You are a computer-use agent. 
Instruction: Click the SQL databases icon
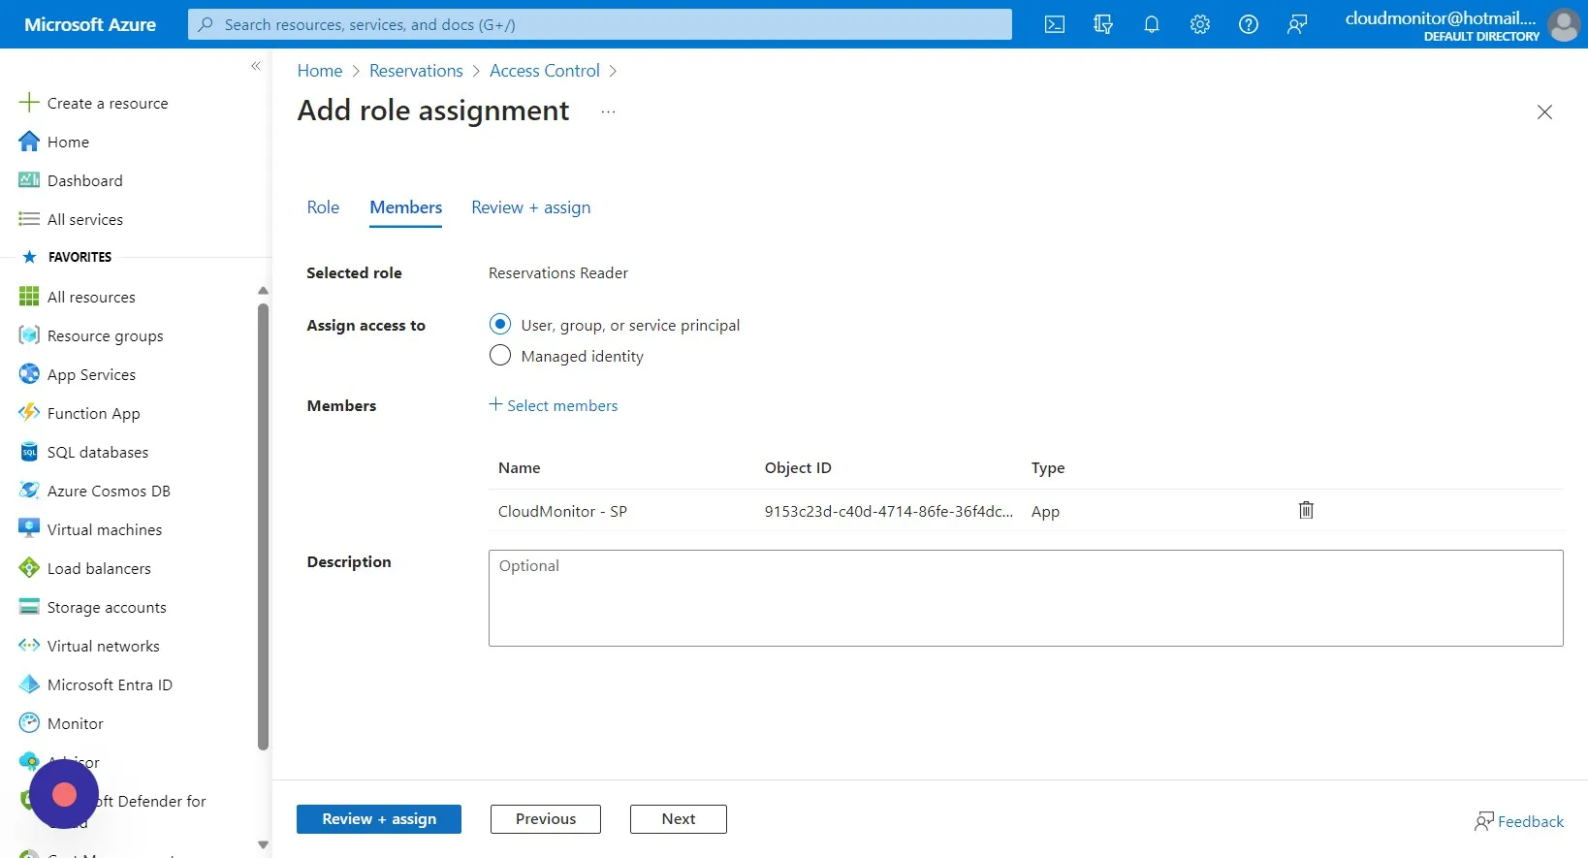tap(29, 452)
